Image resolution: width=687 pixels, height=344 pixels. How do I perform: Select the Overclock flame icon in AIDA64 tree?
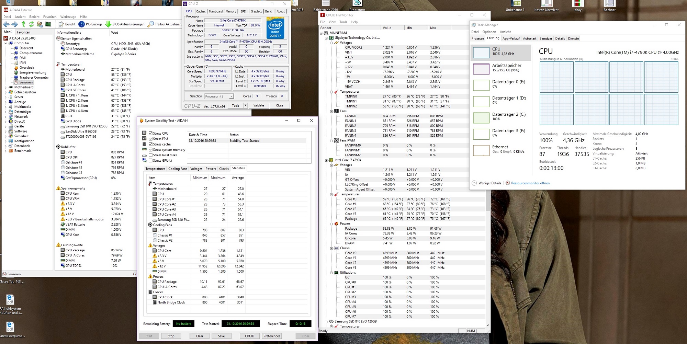(x=16, y=68)
